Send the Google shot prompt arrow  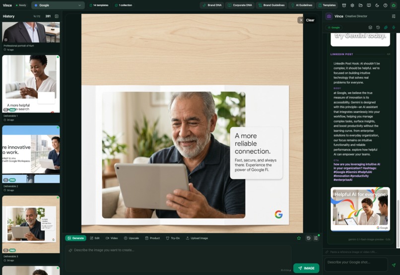pyautogui.click(x=394, y=265)
